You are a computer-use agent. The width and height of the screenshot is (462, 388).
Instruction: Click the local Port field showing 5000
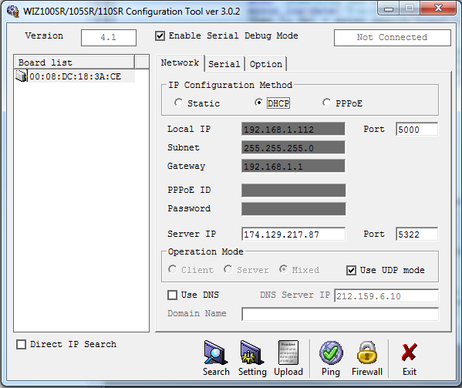pyautogui.click(x=417, y=130)
